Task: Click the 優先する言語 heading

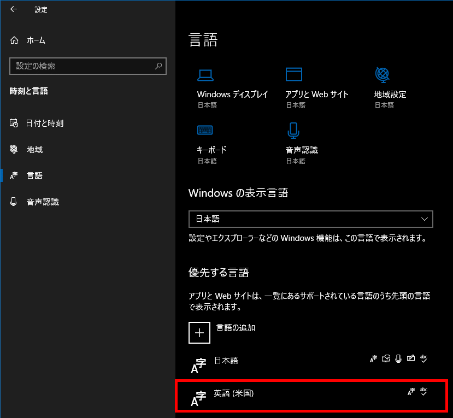Action: pyautogui.click(x=219, y=273)
